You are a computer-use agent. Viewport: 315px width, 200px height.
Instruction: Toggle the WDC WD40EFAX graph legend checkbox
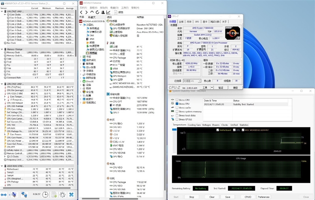coord(243,130)
